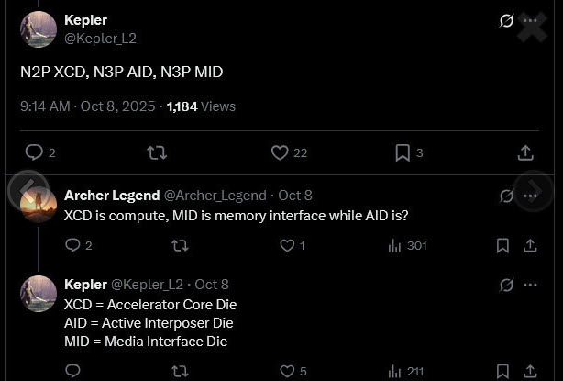Open more options on Kepler's definitions reply
This screenshot has width=563, height=381.
pyautogui.click(x=531, y=285)
